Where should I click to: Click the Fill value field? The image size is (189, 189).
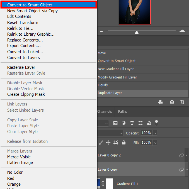pyautogui.click(x=146, y=143)
